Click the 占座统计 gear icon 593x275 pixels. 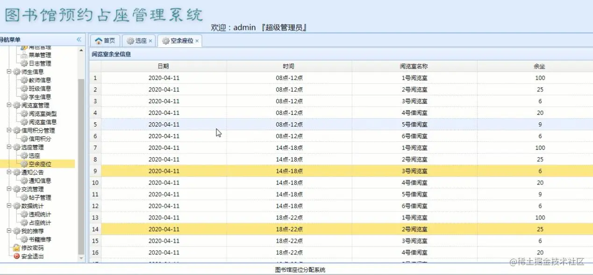24,223
